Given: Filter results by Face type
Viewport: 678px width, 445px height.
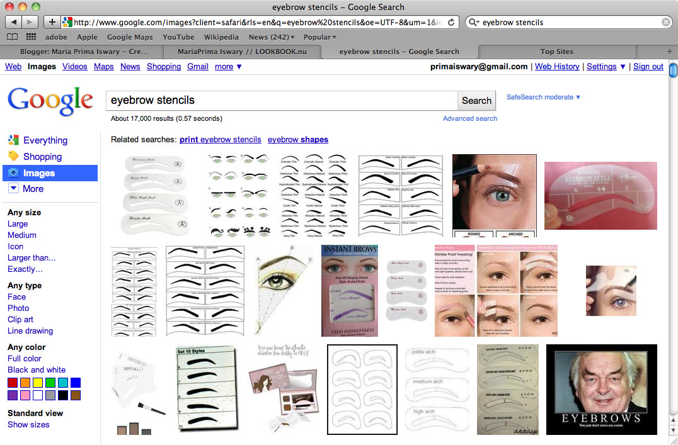Looking at the screenshot, I should coord(16,296).
